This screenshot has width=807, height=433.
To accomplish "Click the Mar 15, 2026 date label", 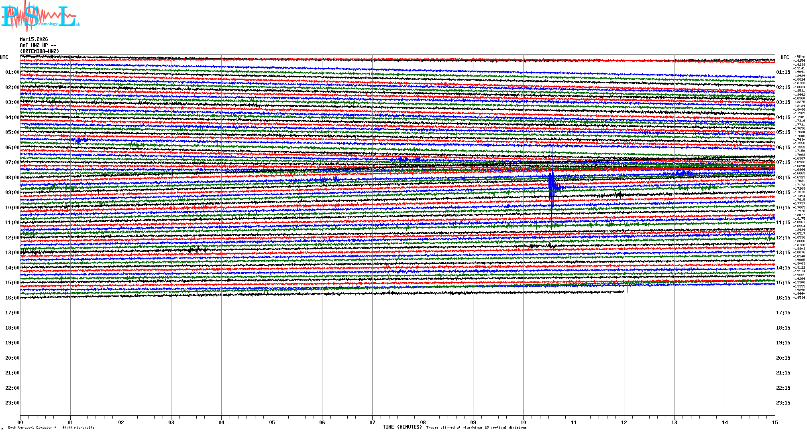I will tap(34, 39).
